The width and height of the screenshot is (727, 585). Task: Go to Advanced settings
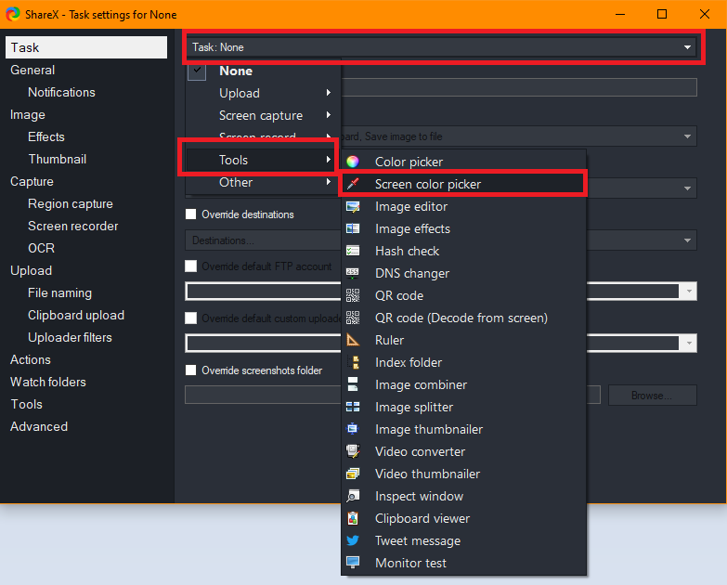pyautogui.click(x=38, y=426)
